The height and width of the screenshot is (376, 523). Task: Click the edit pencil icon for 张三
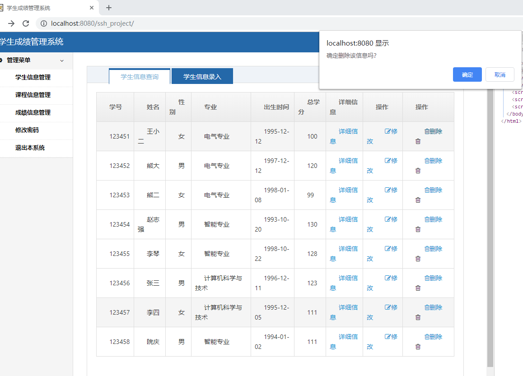(388, 278)
